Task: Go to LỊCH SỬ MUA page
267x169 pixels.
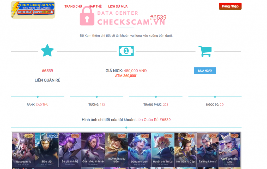Action: click(x=118, y=7)
